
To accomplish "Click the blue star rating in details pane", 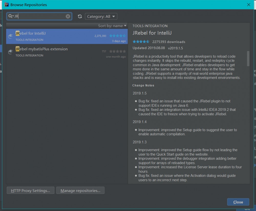I will (141, 42).
